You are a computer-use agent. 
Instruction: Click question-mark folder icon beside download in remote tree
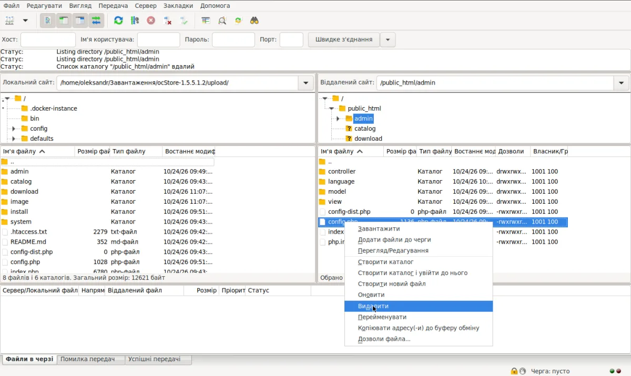(x=349, y=139)
